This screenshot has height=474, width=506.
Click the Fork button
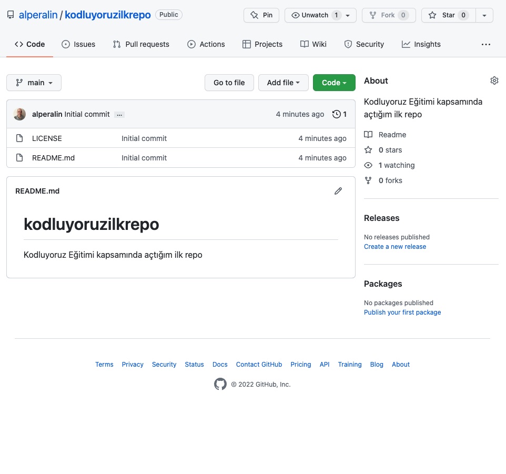[x=389, y=15]
